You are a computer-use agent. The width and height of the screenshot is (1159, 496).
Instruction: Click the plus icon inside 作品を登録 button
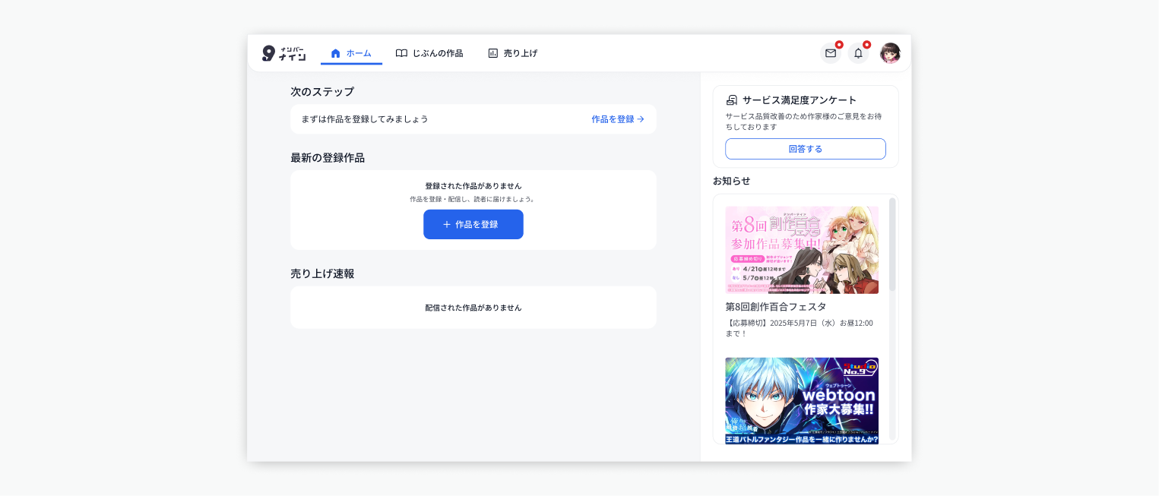click(446, 224)
